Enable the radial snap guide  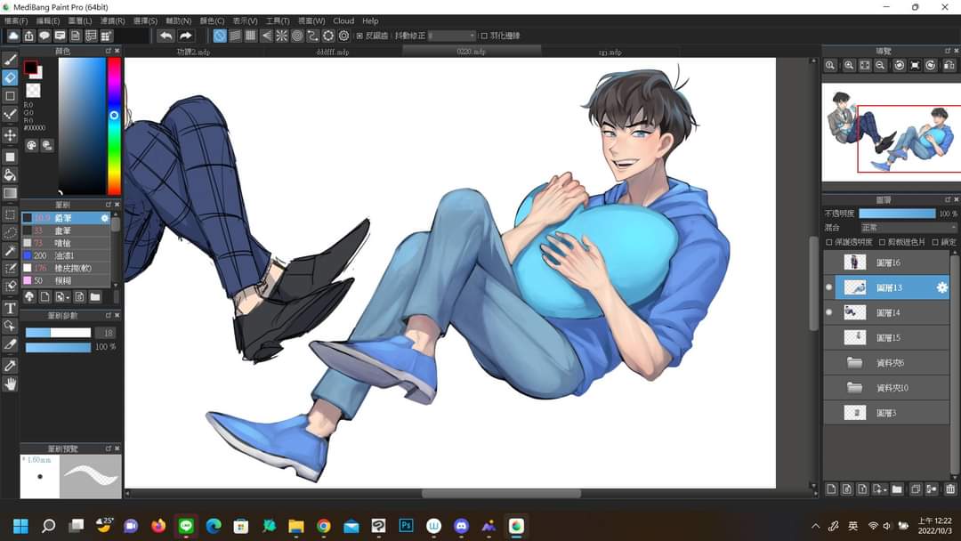click(281, 36)
